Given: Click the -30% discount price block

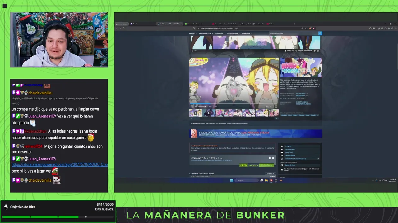Looking at the screenshot, I should click(x=249, y=165).
